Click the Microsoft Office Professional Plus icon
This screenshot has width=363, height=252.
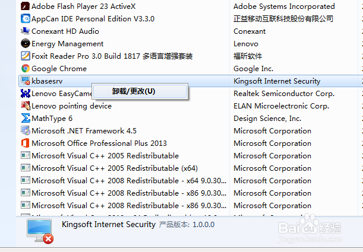tap(26, 143)
